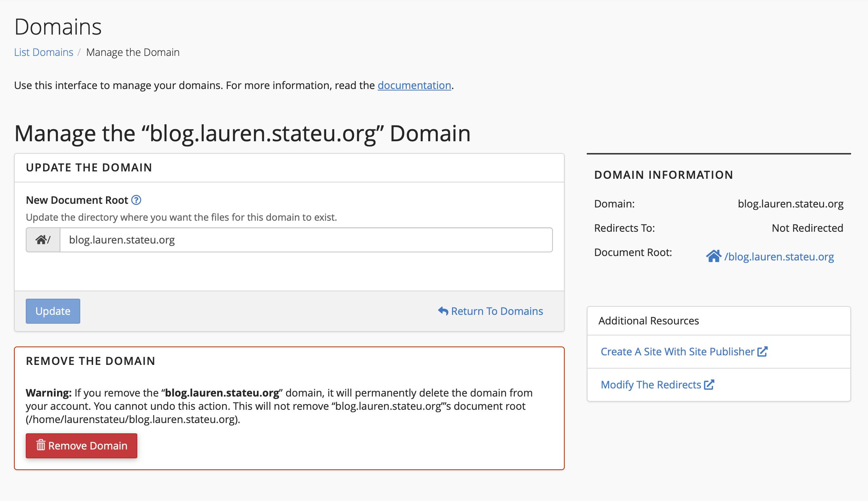
Task: Click the Domains page title
Action: click(x=58, y=27)
